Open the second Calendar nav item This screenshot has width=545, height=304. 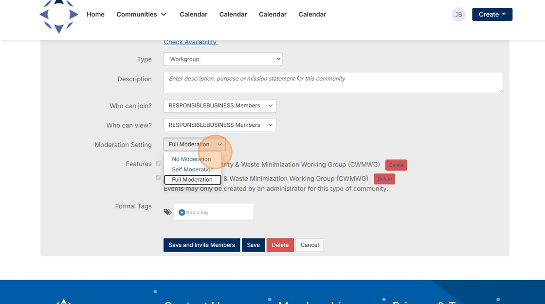233,14
